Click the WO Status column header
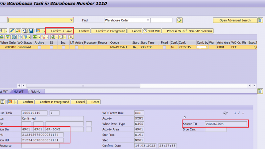The width and height of the screenshot is (265, 149). point(25,43)
